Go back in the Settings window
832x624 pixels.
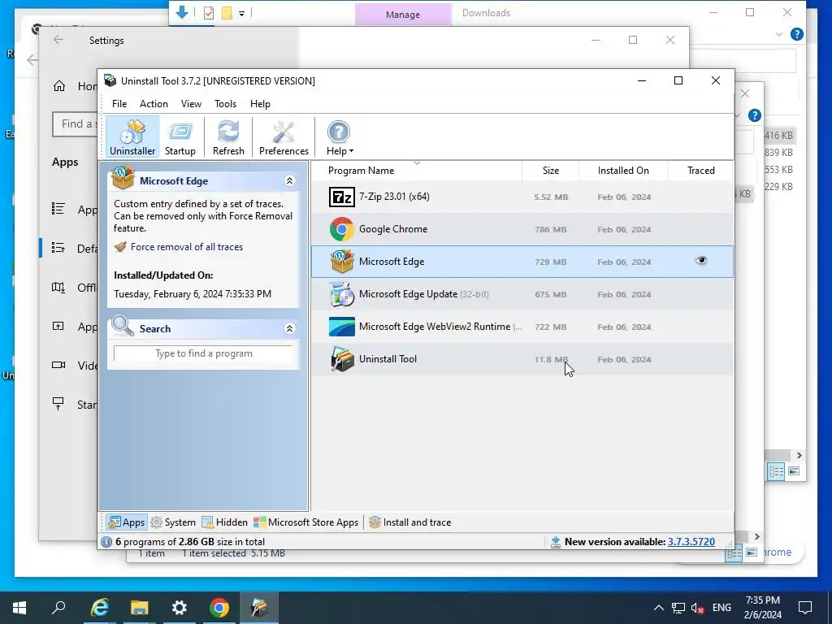pos(58,40)
